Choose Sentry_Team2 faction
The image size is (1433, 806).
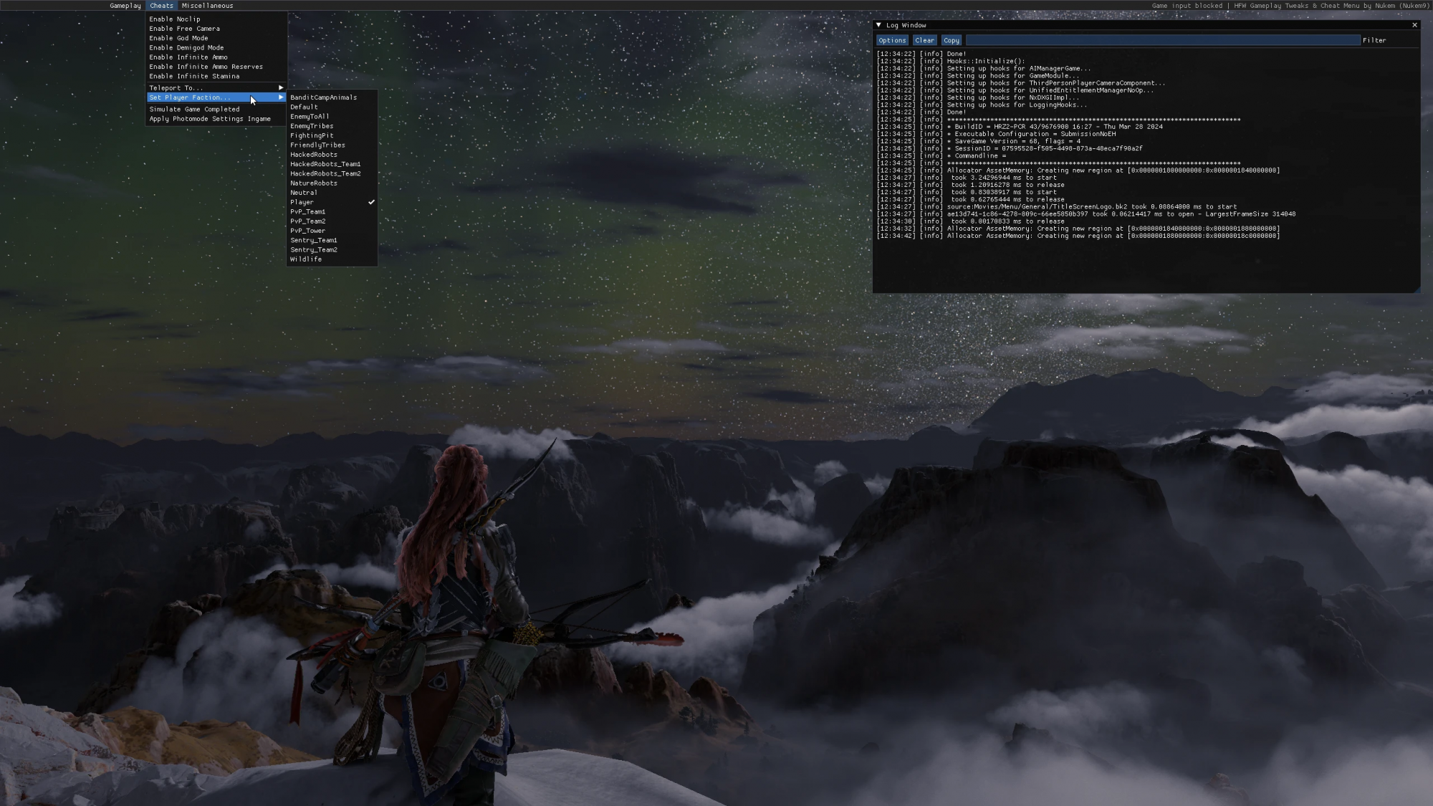coord(332,250)
